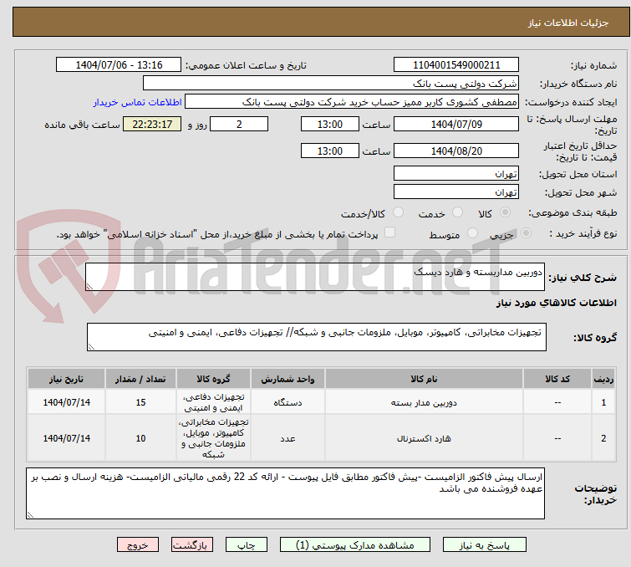
Task: Click the دوربین مدار بسته item cell
Action: coord(424,402)
